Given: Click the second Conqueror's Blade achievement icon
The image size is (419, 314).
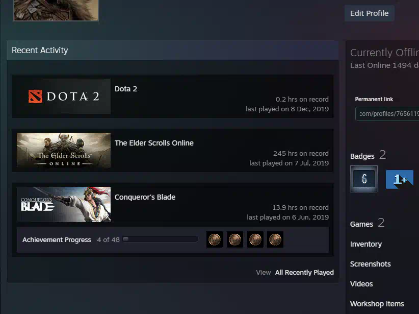Looking at the screenshot, I should click(235, 239).
